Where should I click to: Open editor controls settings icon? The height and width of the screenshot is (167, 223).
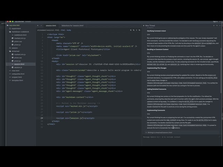[139, 30]
